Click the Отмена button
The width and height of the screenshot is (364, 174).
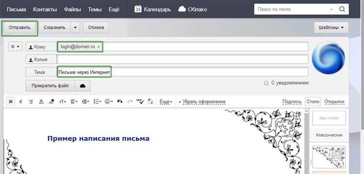[96, 28]
